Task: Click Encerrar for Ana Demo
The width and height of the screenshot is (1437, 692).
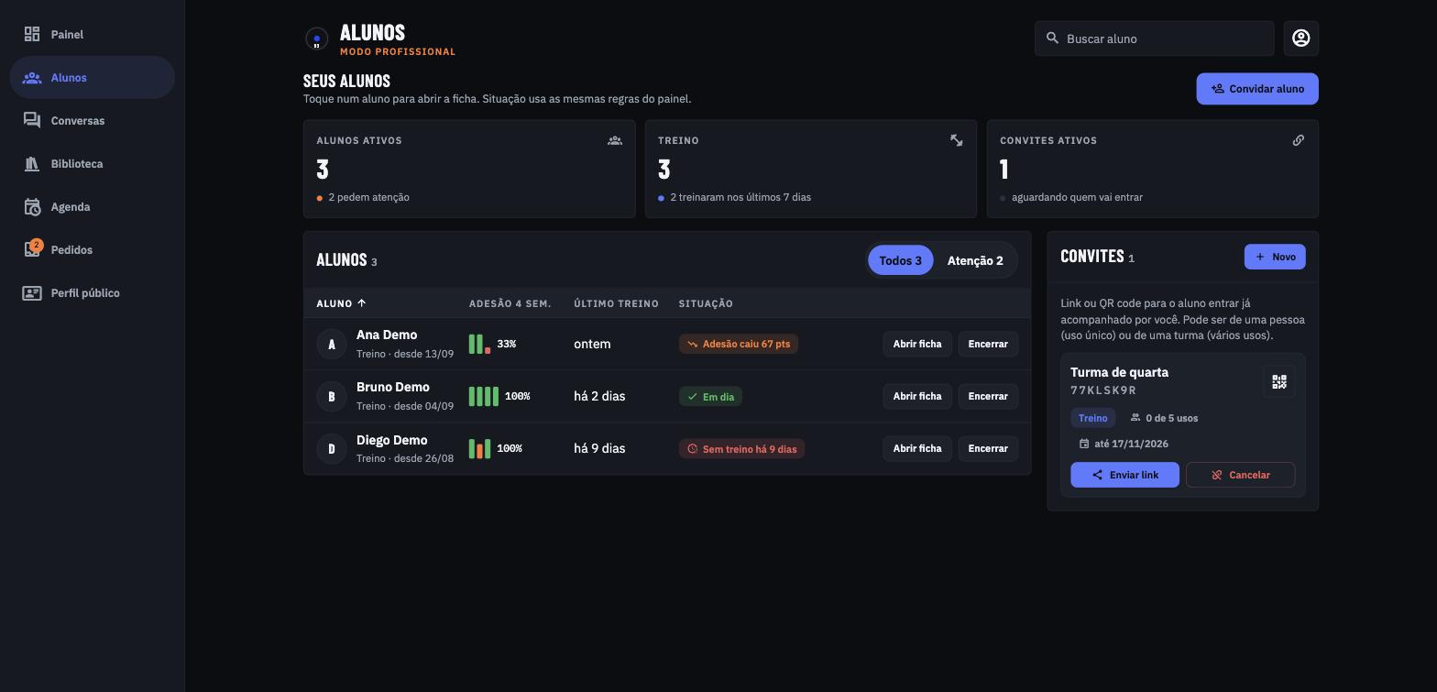Action: (988, 344)
